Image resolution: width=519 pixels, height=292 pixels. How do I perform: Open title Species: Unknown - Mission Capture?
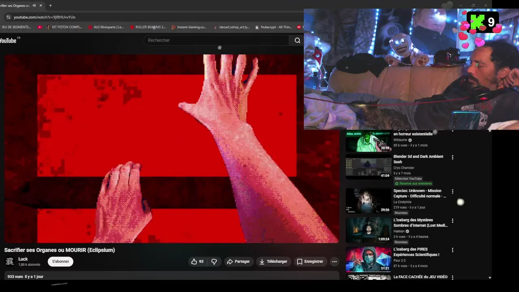pyautogui.click(x=420, y=193)
